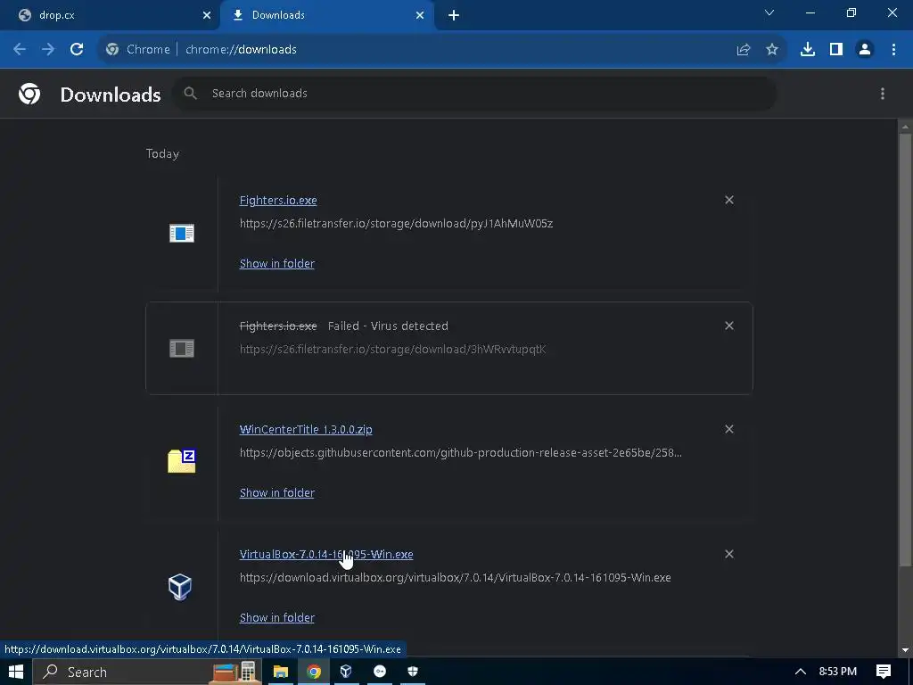Screen dimensions: 913x685
Task: Click the forward navigation arrow
Action: [x=48, y=50]
